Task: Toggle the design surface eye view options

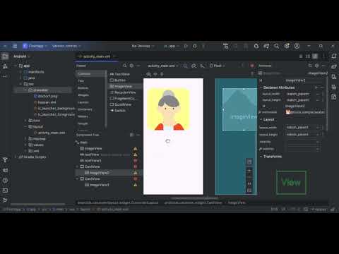Action: coord(148,74)
